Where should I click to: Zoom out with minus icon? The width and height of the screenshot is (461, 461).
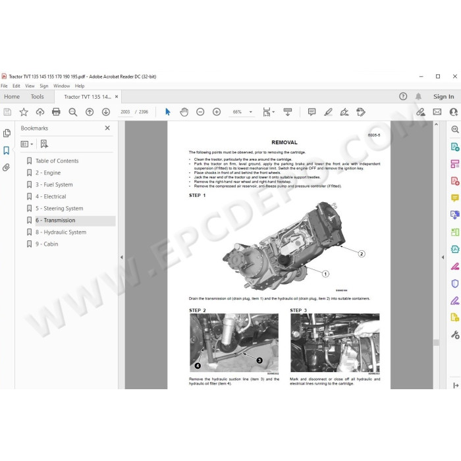pos(200,112)
